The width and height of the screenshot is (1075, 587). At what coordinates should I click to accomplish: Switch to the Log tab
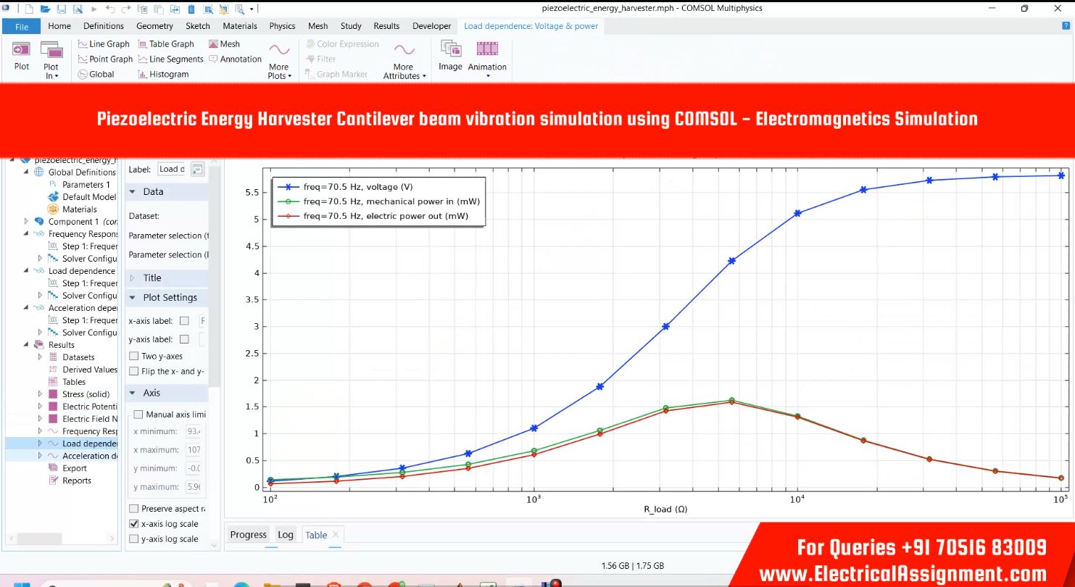coord(286,535)
